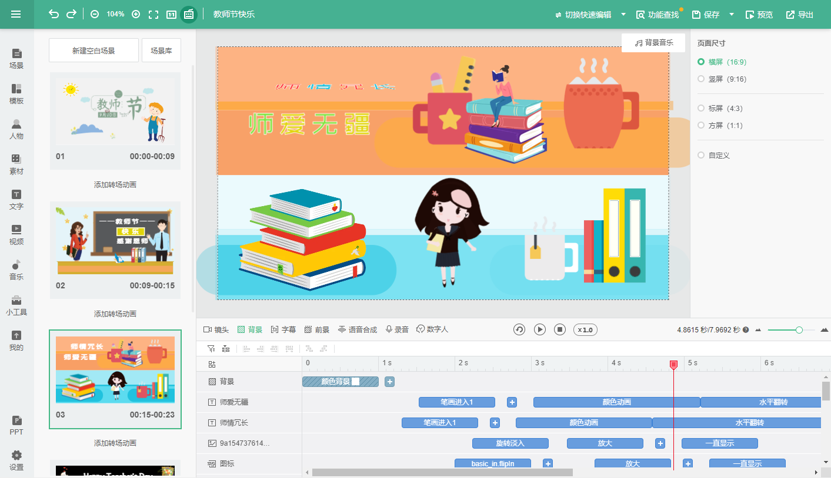Set canvas to 1:1 actual size
This screenshot has width=831, height=478.
click(x=171, y=14)
